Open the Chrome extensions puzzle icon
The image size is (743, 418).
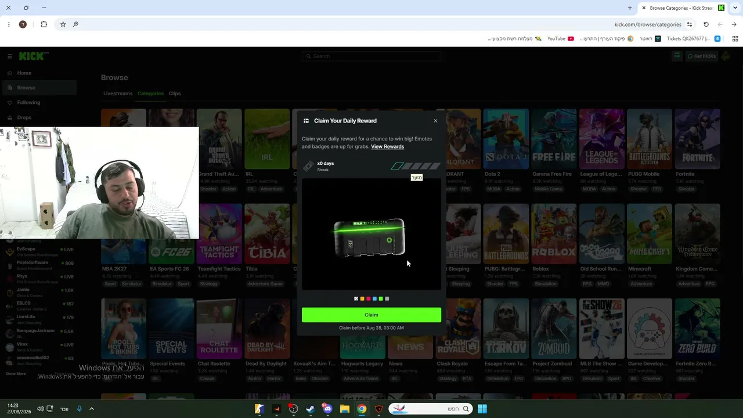pyautogui.click(x=44, y=24)
